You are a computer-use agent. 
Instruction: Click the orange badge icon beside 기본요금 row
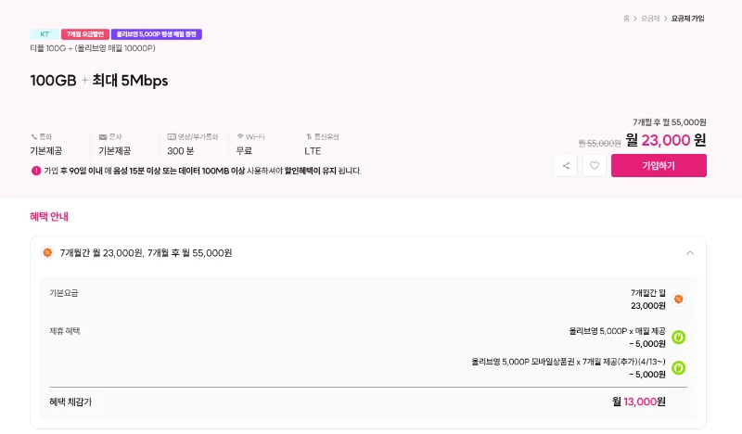point(679,300)
